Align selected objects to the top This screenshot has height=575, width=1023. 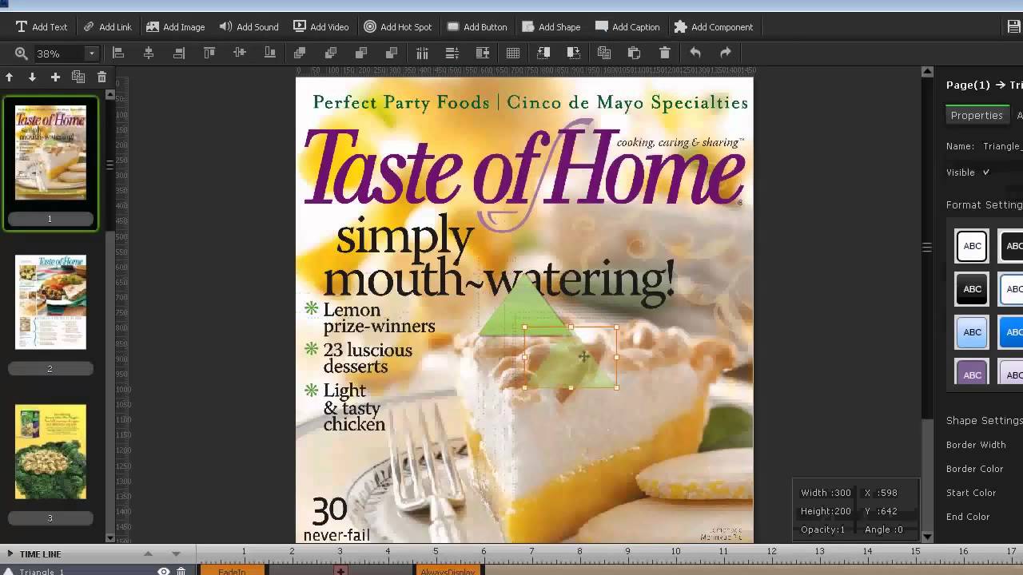(x=209, y=53)
